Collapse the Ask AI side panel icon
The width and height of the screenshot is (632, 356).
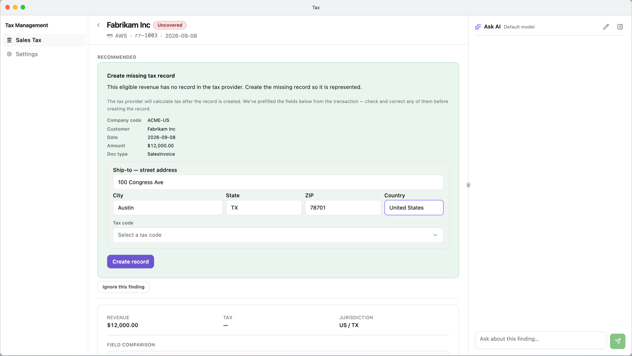pyautogui.click(x=620, y=27)
